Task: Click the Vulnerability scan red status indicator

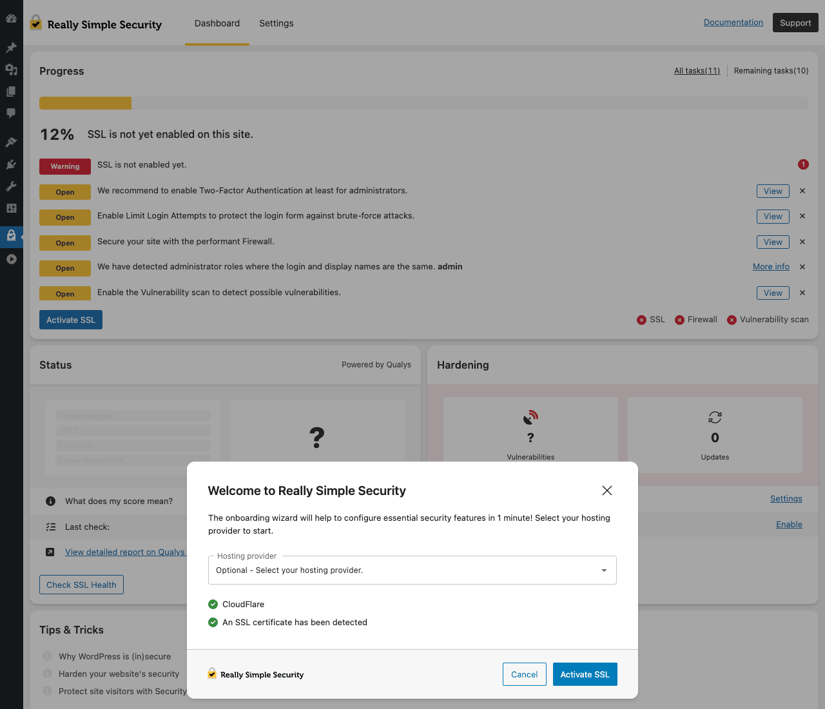Action: (732, 320)
